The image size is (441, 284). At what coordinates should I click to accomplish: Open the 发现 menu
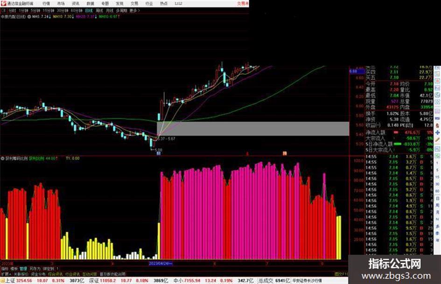[119, 4]
